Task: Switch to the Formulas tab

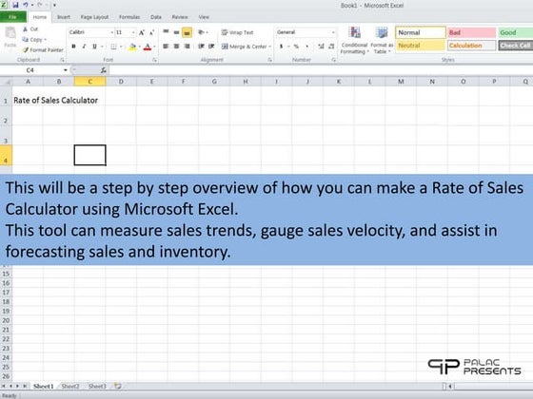Action: click(x=129, y=17)
